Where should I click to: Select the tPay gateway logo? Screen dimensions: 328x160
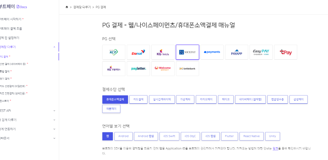tap(286, 52)
